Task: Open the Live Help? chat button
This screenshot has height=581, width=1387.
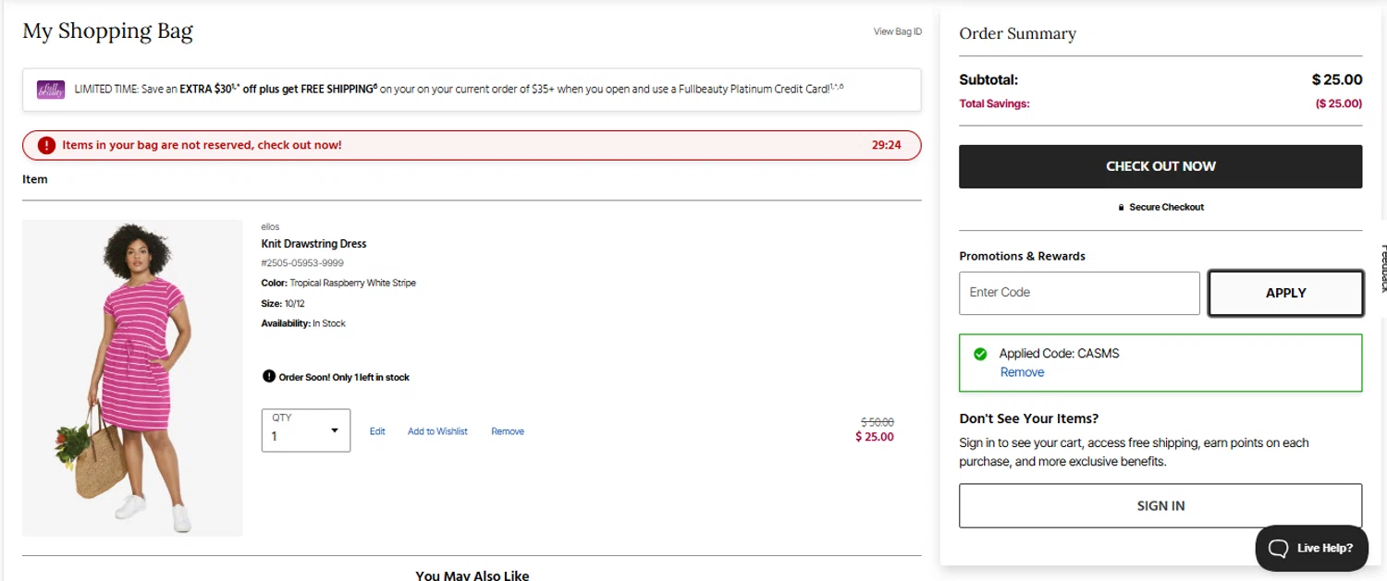Action: click(x=1311, y=549)
